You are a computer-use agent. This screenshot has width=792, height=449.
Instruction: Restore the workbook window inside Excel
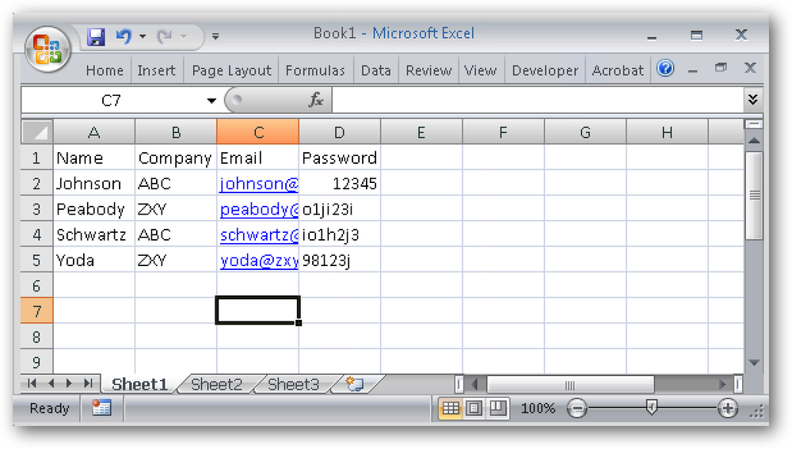[721, 67]
